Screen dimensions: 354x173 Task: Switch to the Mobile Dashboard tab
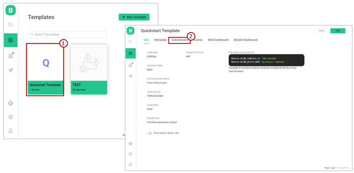tap(245, 40)
